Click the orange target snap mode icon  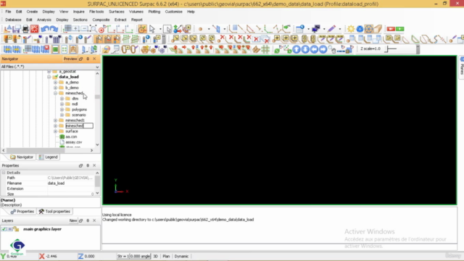coord(142,29)
